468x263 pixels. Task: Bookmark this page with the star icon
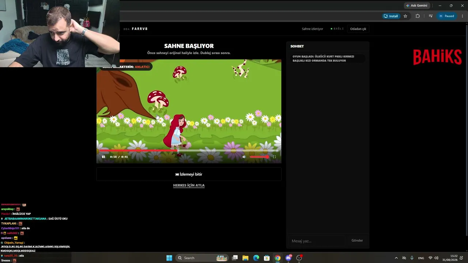[405, 16]
